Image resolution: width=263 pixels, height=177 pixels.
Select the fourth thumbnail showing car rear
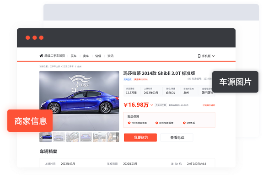(86, 137)
